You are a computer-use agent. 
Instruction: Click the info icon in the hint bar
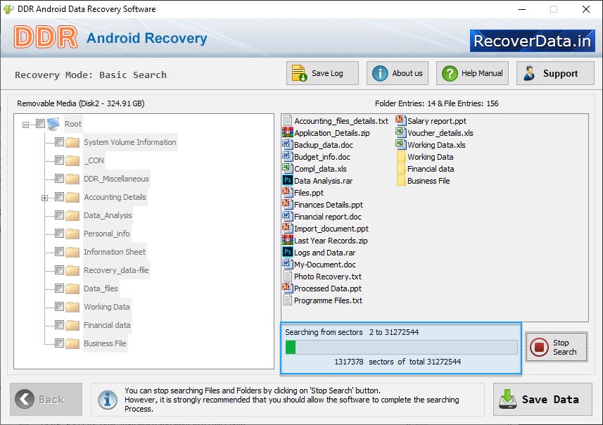[x=108, y=400]
